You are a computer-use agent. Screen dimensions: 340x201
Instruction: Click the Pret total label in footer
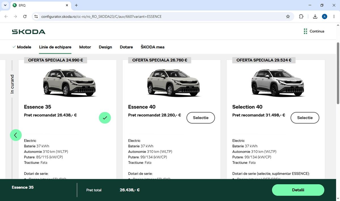(94, 190)
